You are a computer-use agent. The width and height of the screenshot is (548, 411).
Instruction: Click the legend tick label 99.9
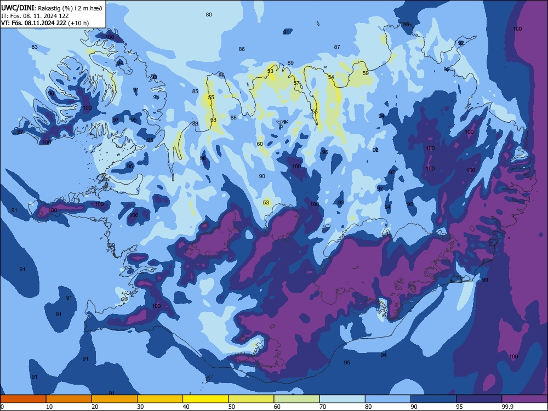(507, 407)
